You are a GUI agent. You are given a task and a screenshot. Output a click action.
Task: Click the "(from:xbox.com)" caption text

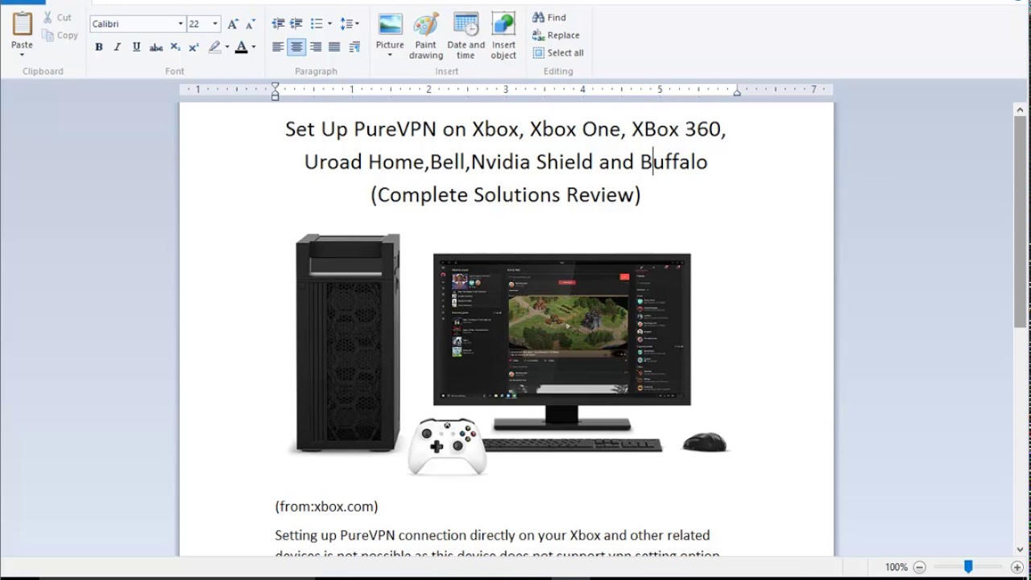pyautogui.click(x=326, y=507)
